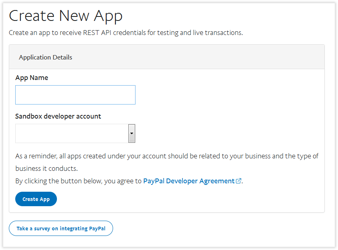
Task: Open the Sandbox developer account dropdown
Action: click(75, 133)
